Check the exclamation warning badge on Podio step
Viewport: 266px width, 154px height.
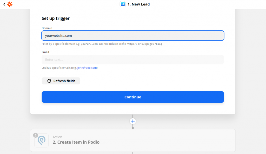(35, 135)
